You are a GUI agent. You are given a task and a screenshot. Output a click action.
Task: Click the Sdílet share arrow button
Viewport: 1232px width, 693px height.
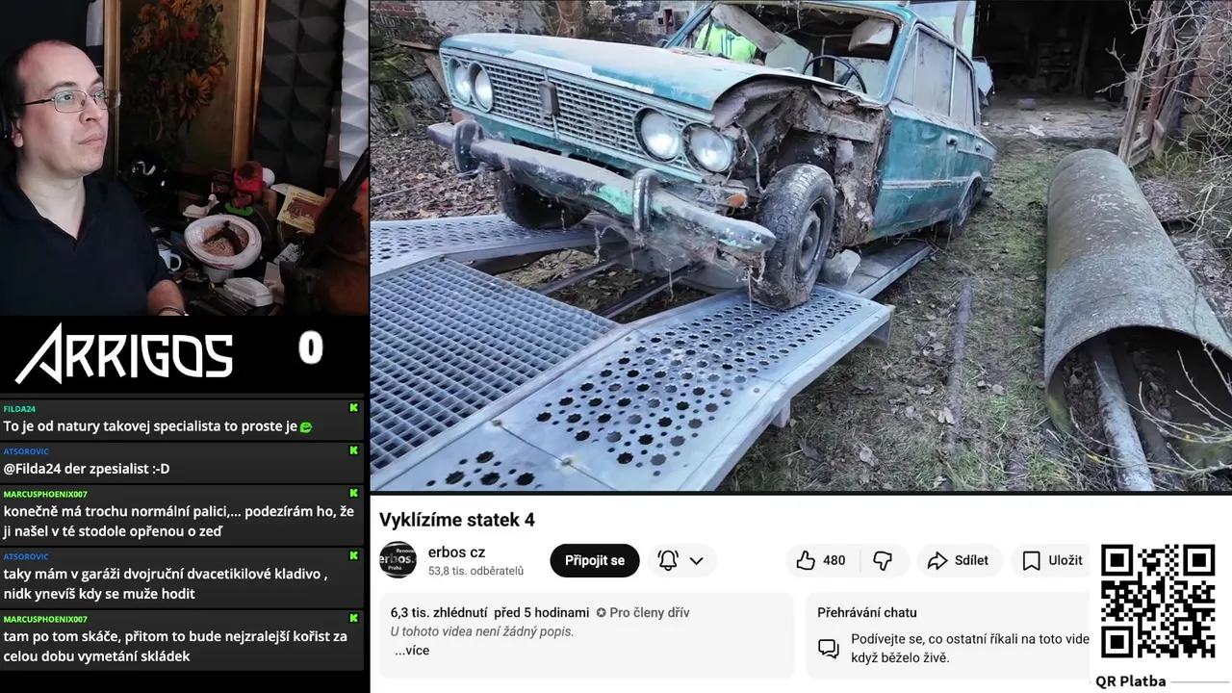pyautogui.click(x=960, y=560)
